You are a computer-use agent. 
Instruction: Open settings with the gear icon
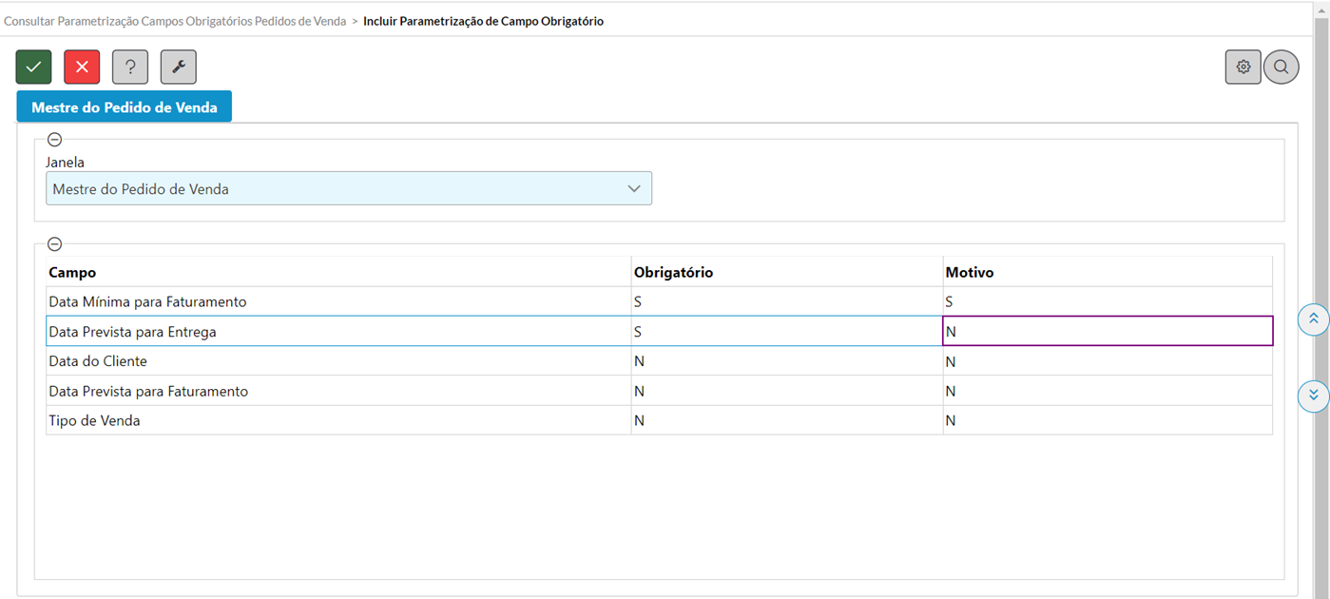[x=1243, y=67]
